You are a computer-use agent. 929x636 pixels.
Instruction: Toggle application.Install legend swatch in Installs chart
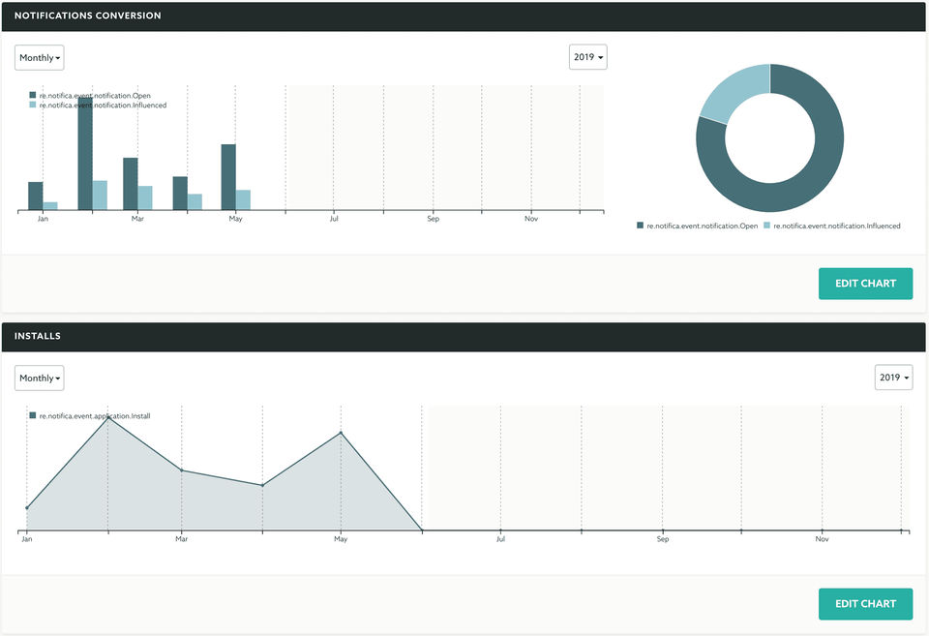[33, 415]
